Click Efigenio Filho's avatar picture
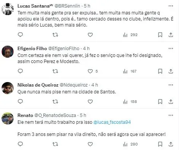This screenshot has height=150, width=179. [x=8, y=52]
